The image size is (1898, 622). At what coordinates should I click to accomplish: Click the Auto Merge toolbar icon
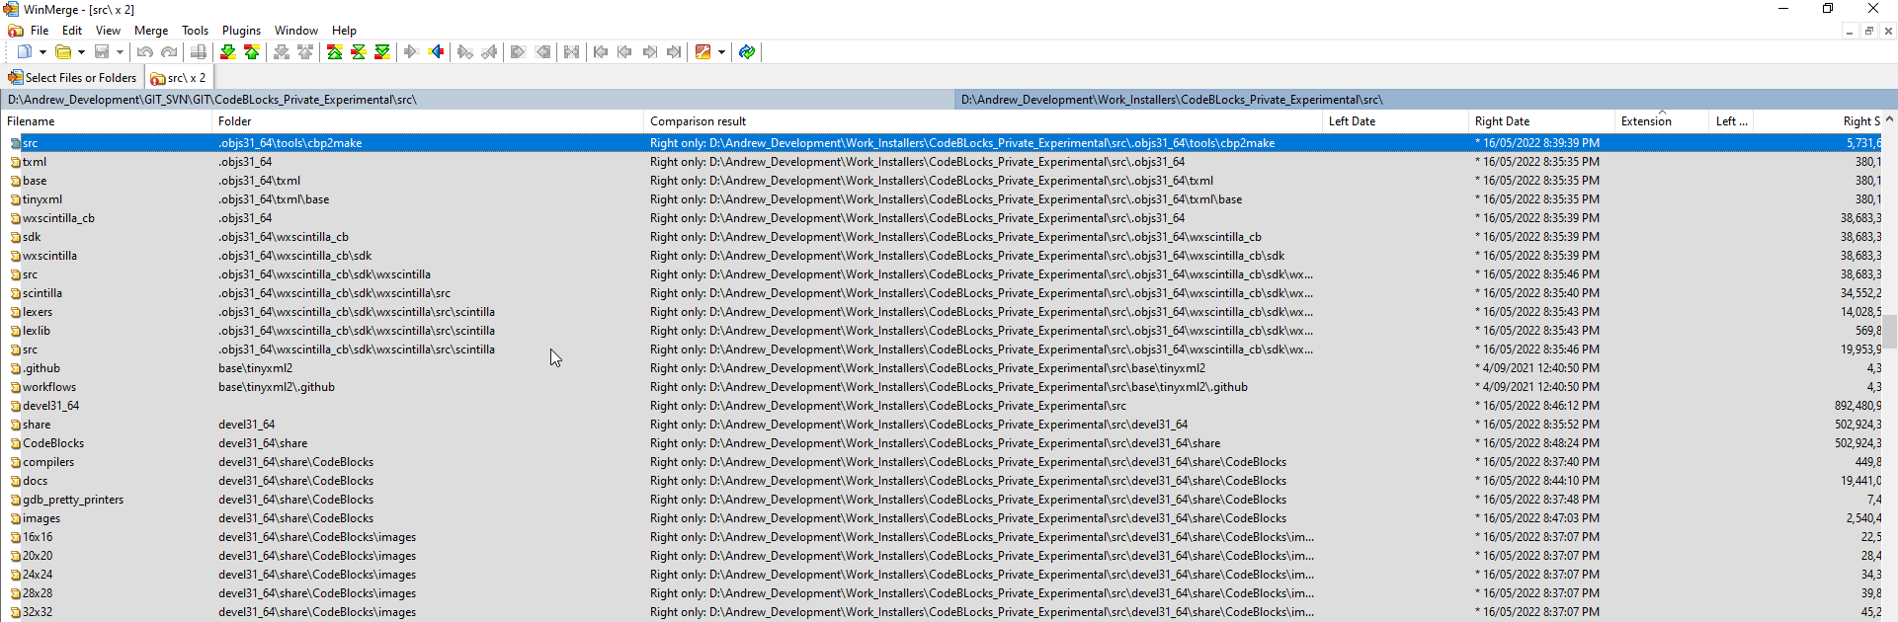[572, 52]
